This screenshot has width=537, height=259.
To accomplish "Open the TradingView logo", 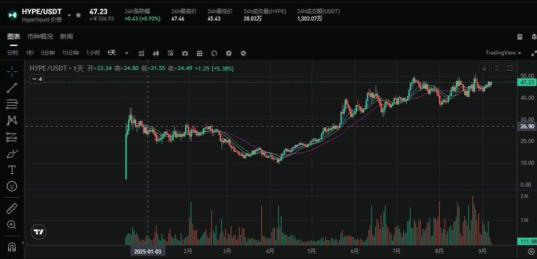I will click(x=39, y=231).
